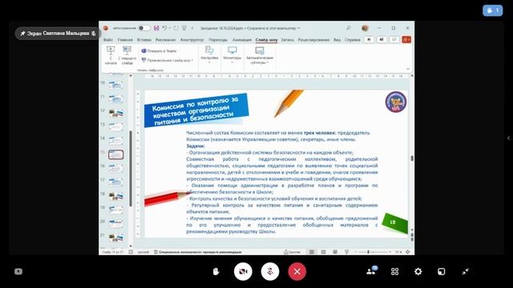The height and width of the screenshot is (288, 513).
Task: Open Произвольное слайд-шоу dropdown
Action: point(168,61)
